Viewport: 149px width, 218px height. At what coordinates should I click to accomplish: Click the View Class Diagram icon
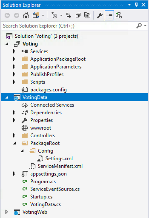119,15
